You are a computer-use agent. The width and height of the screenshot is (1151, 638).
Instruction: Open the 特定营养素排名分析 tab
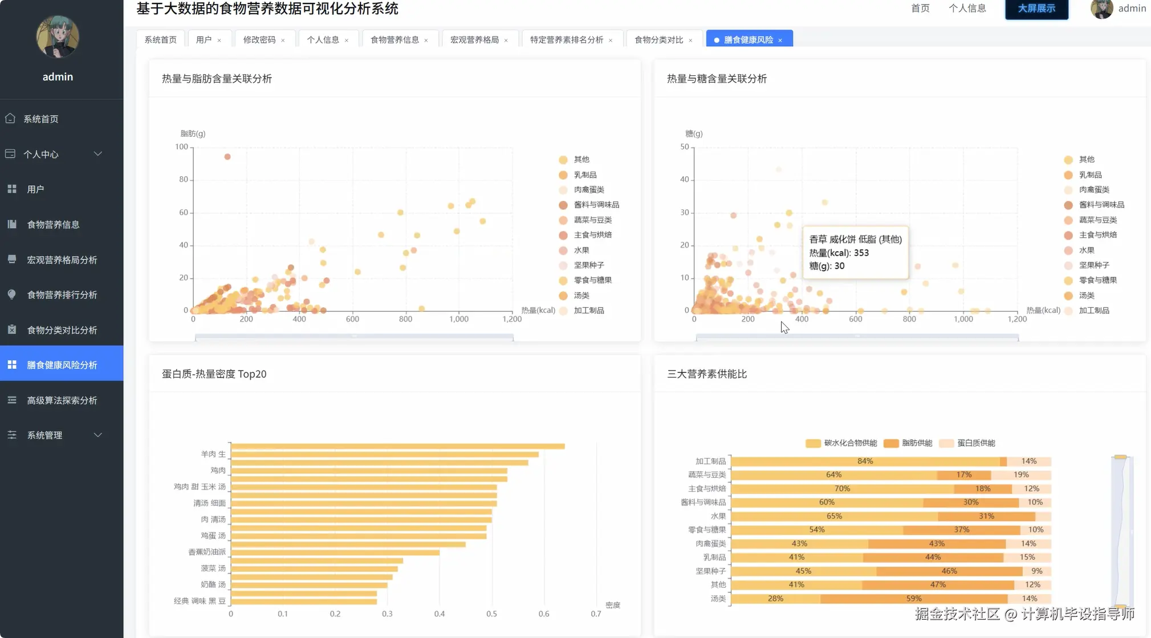[x=566, y=40]
